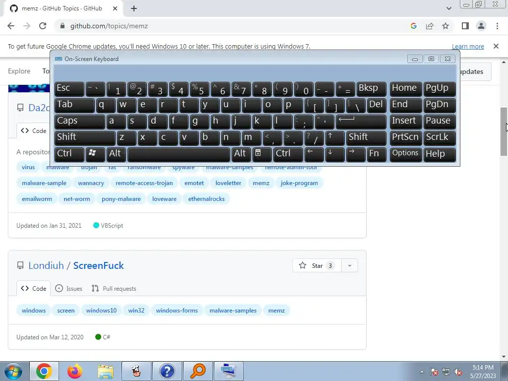Open Chrome profile avatar
Image resolution: width=508 pixels, height=381 pixels.
pos(481,26)
